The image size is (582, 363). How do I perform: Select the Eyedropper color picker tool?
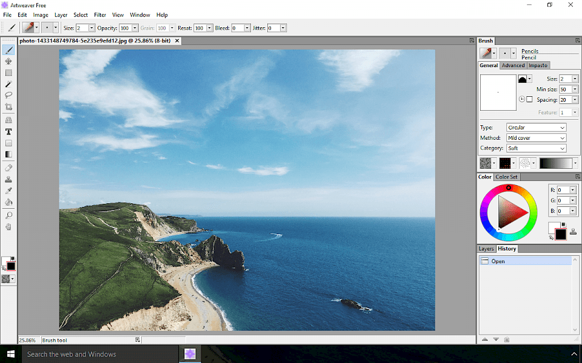[x=8, y=191]
